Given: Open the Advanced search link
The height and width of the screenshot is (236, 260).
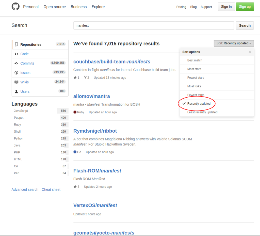Looking at the screenshot, I should click(x=25, y=190).
